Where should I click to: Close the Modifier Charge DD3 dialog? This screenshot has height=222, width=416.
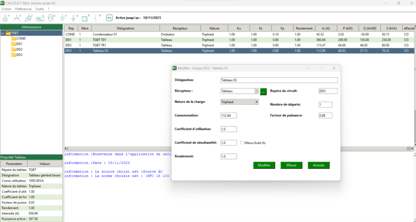(334, 68)
